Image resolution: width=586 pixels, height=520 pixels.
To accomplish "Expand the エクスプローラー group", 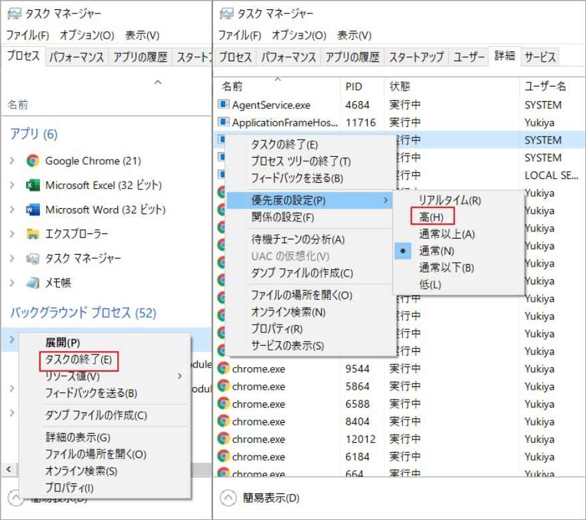I will click(x=12, y=234).
